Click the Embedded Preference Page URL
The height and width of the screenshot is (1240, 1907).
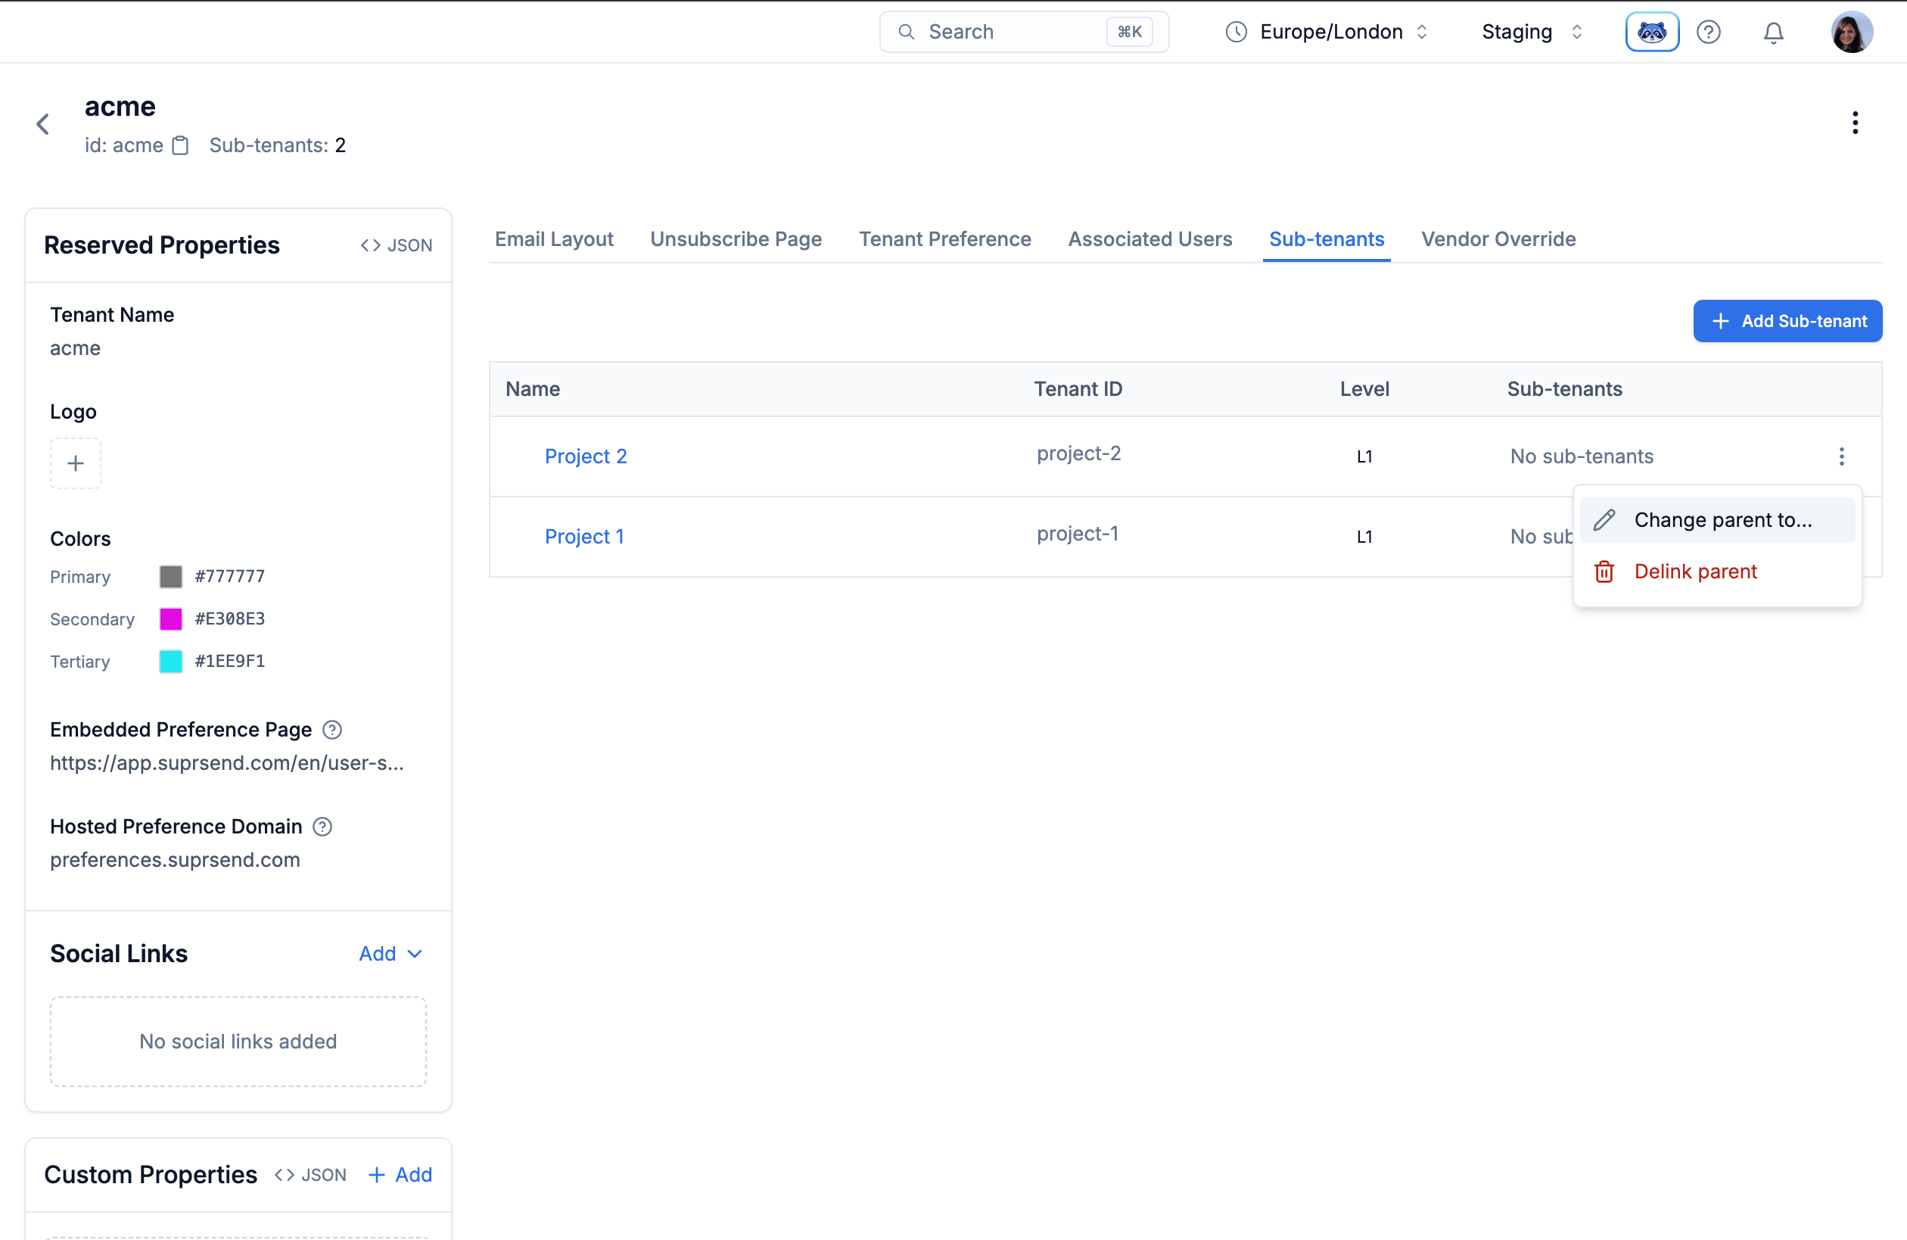[227, 762]
